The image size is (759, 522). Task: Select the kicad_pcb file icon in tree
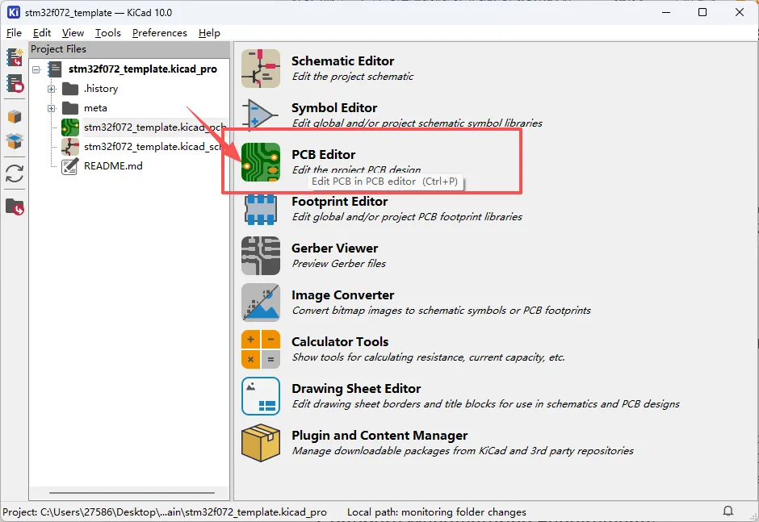70,127
